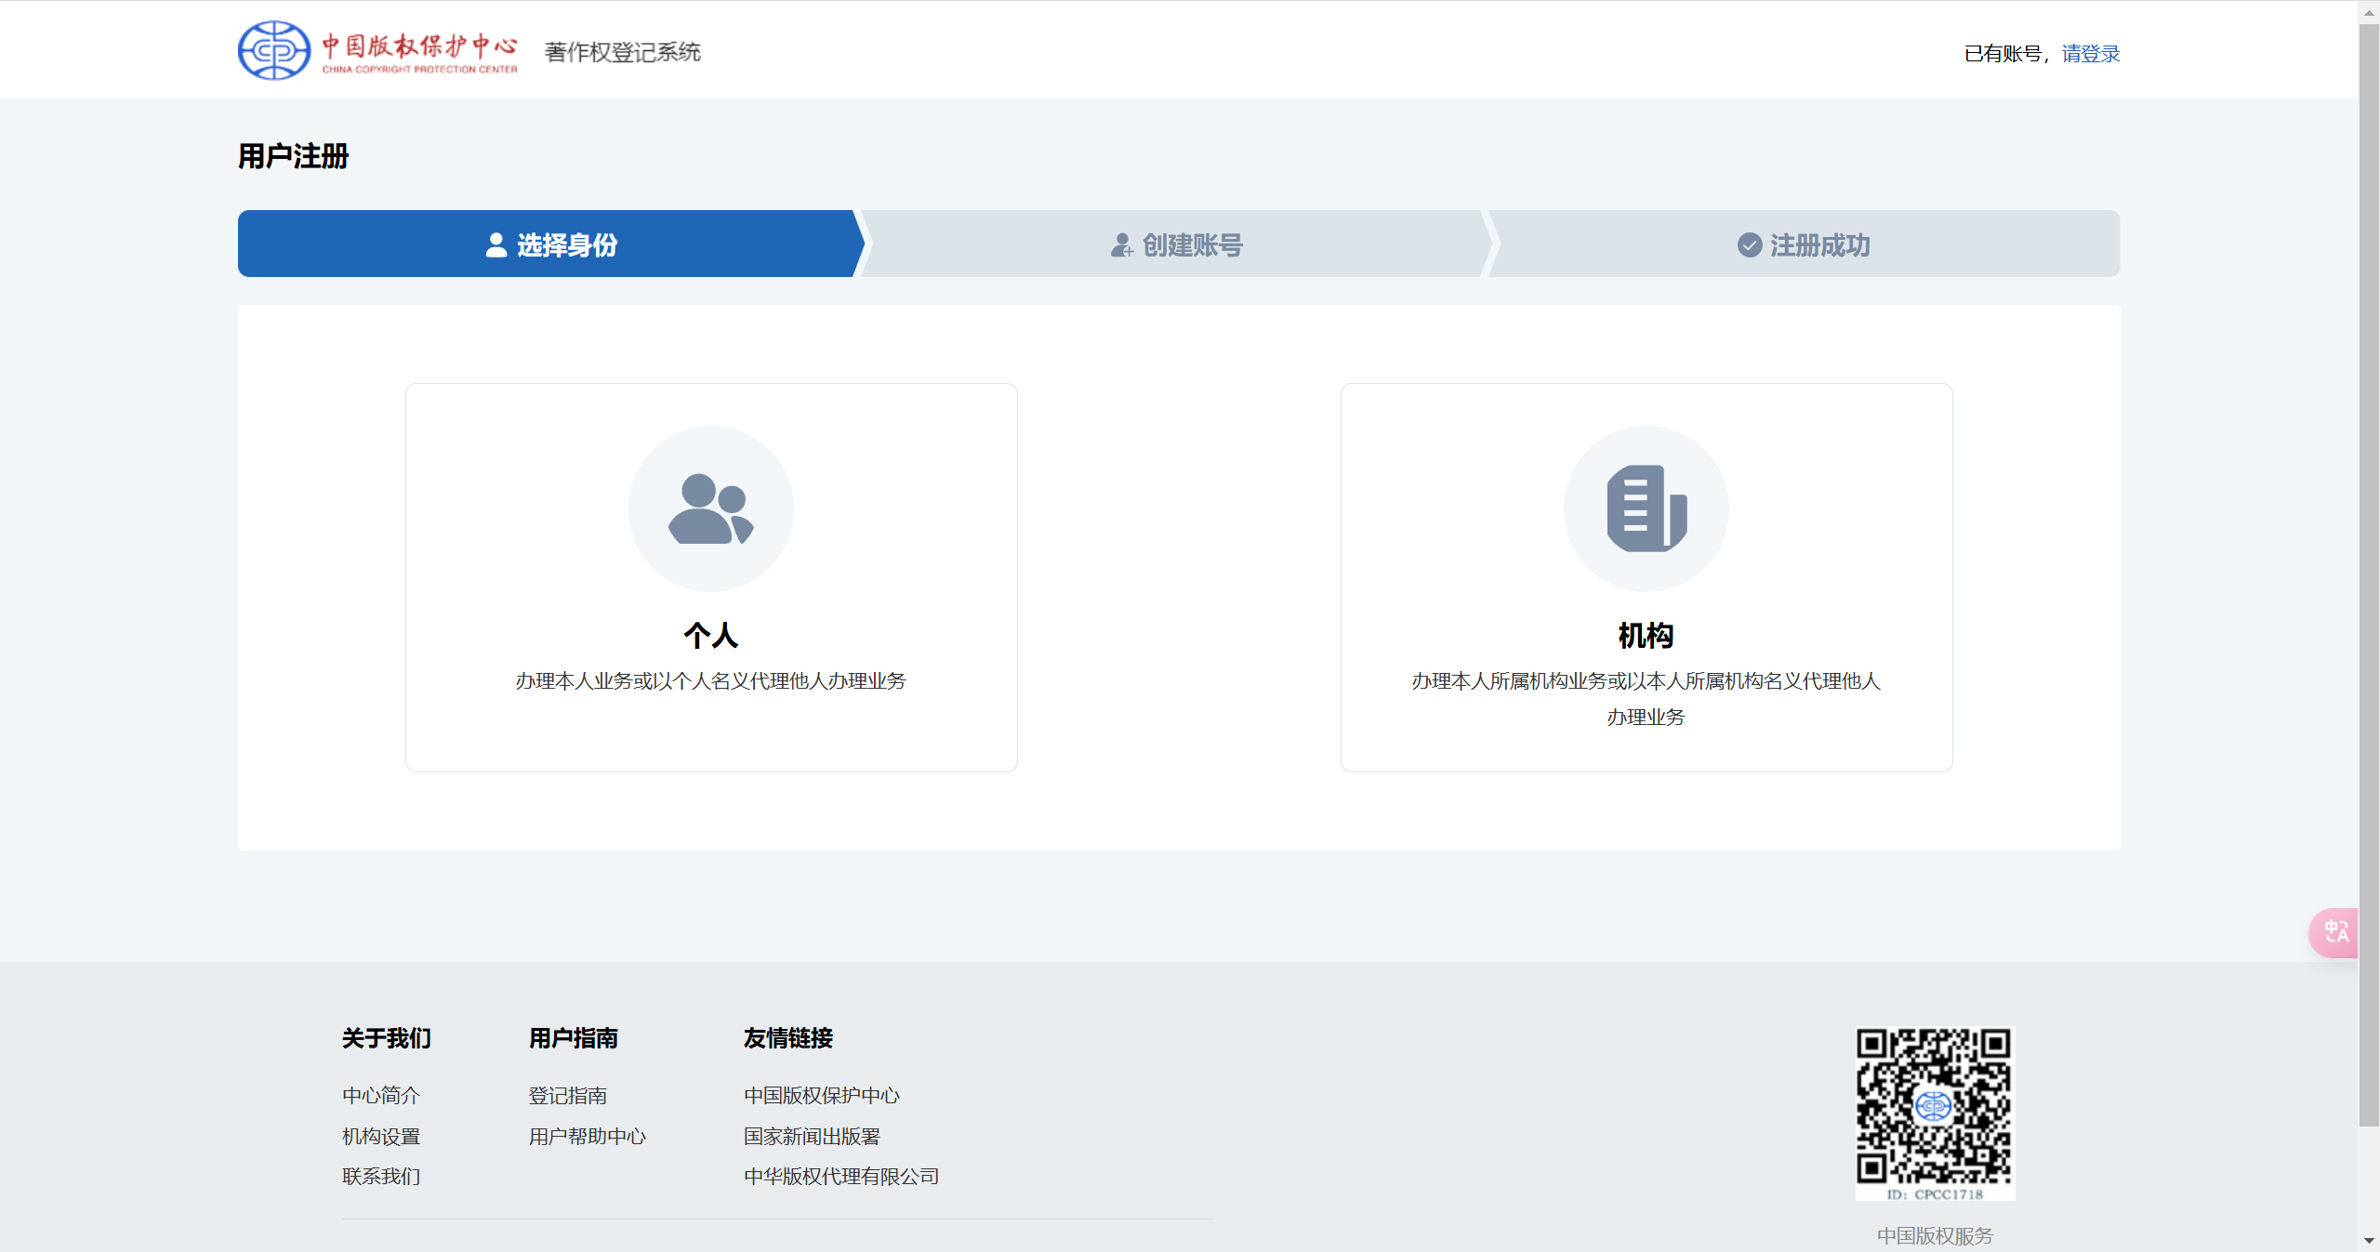Click the 中国版权服务 QR code image
This screenshot has height=1252, width=2380.
(1935, 1114)
